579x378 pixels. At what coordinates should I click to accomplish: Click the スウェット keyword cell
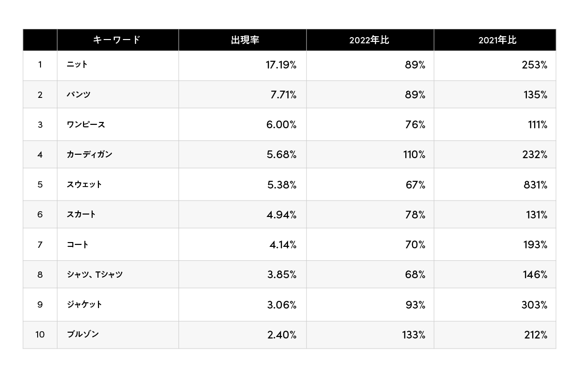[84, 185]
